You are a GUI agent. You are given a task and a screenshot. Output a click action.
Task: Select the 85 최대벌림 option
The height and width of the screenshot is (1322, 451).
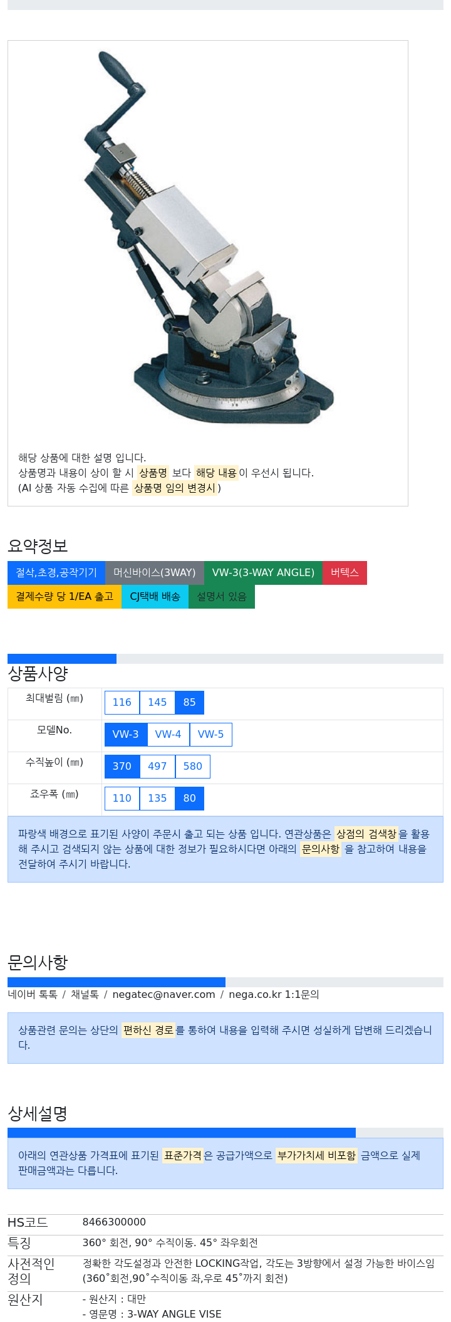(x=190, y=703)
